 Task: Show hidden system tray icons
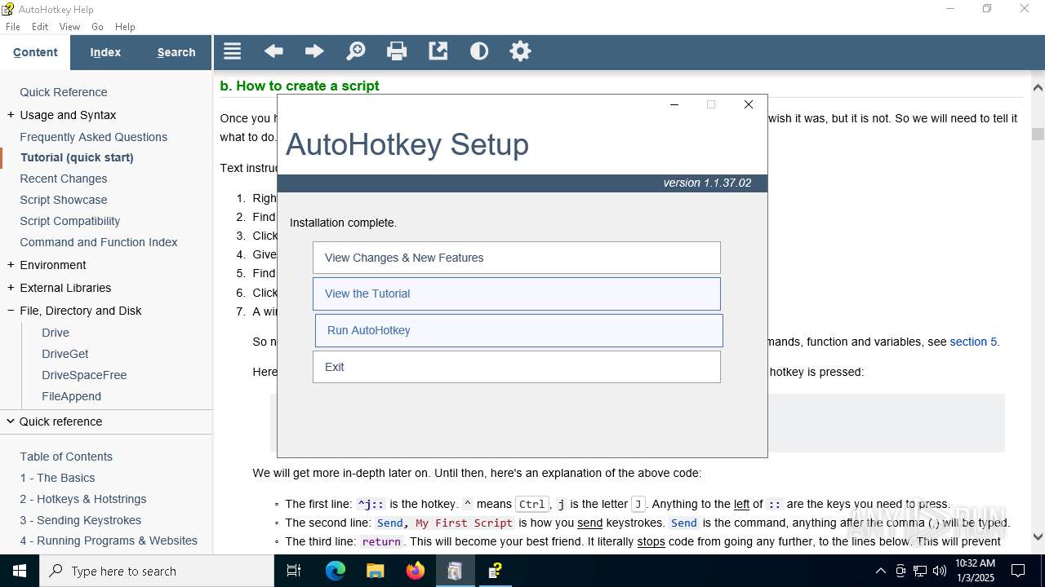(x=880, y=571)
